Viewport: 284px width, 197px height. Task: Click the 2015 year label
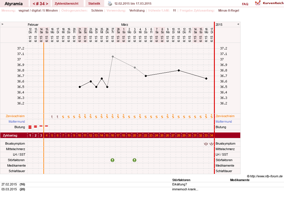219,25
